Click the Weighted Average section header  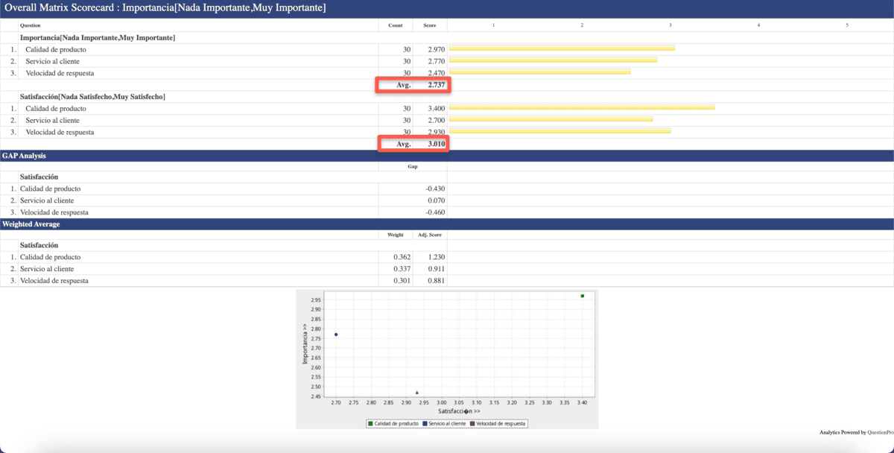[x=447, y=224]
